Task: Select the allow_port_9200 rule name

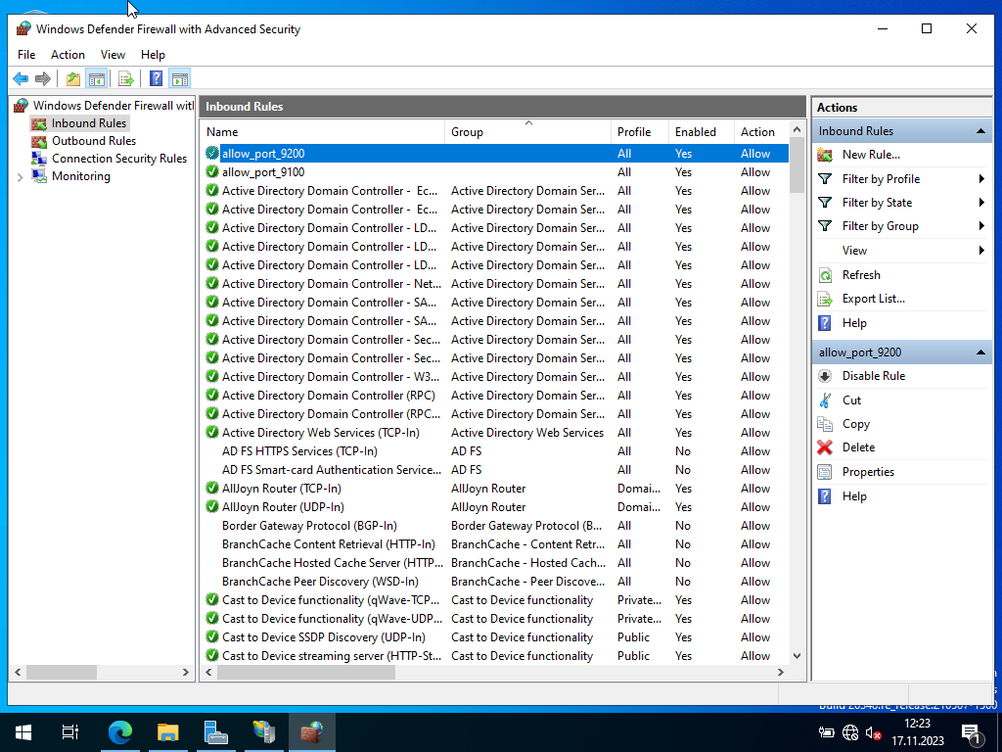Action: tap(262, 154)
